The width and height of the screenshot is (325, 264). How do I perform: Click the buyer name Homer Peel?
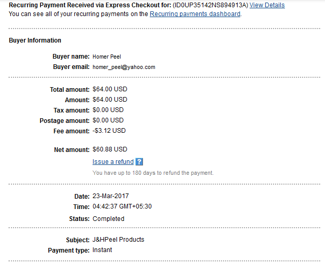tap(107, 57)
